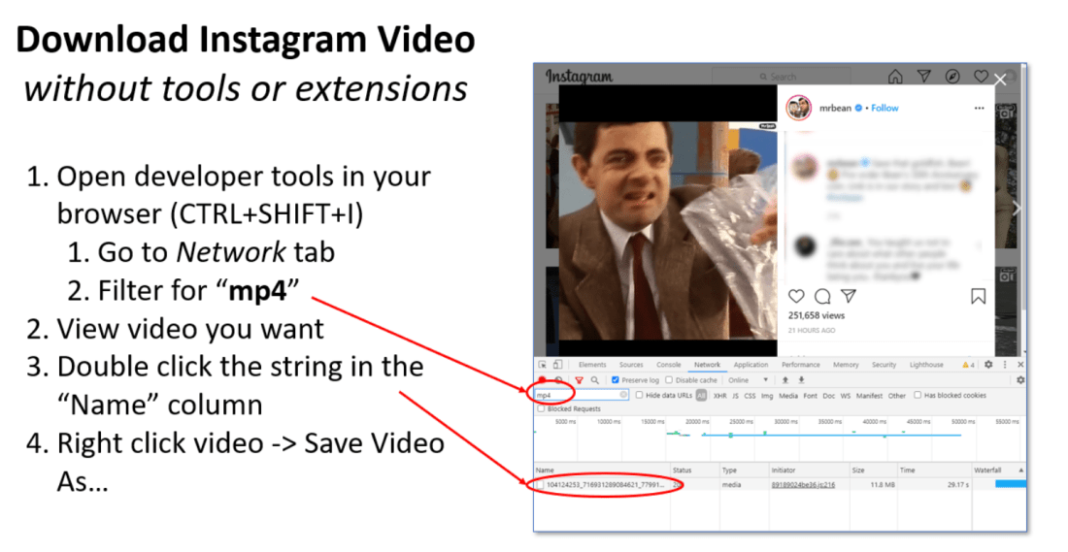Viewport: 1068px width, 552px height.
Task: Toggle DevTools device toolbar icon
Action: pyautogui.click(x=557, y=365)
